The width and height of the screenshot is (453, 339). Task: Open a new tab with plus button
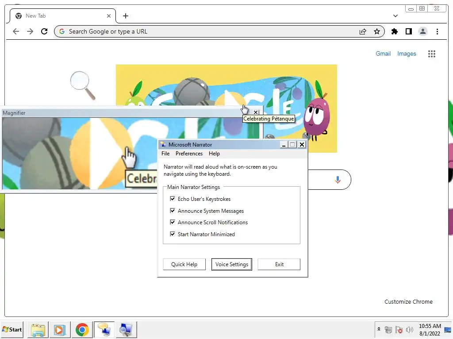click(x=125, y=16)
